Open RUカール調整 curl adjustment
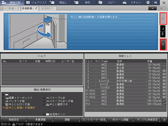The width and height of the screenshot is (168, 126). coord(121,120)
